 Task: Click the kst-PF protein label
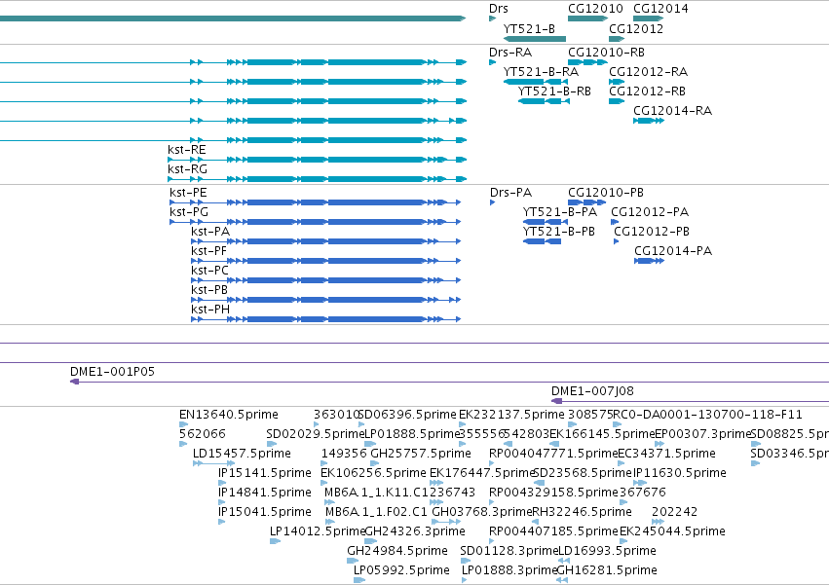(x=208, y=251)
